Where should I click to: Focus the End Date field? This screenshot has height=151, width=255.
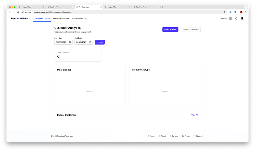click(84, 42)
